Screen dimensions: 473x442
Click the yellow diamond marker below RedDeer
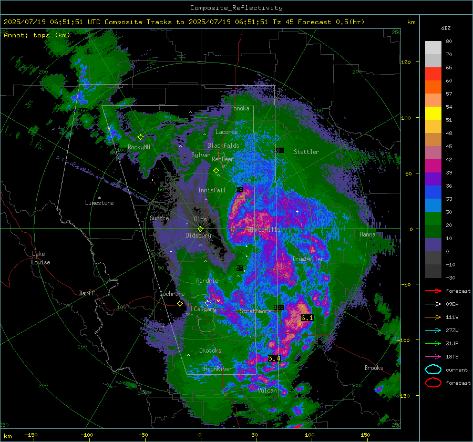(216, 171)
